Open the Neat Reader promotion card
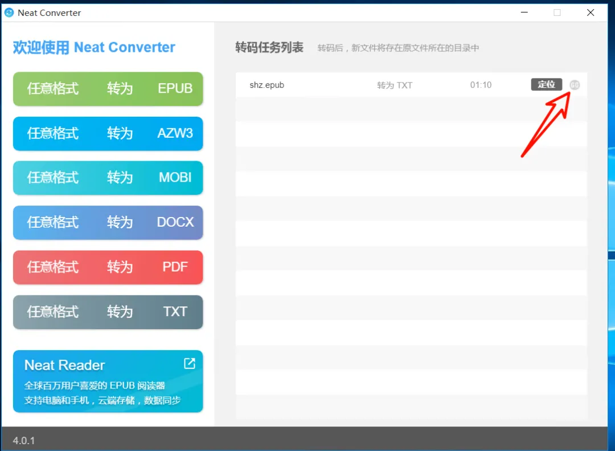The image size is (615, 451). point(108,381)
